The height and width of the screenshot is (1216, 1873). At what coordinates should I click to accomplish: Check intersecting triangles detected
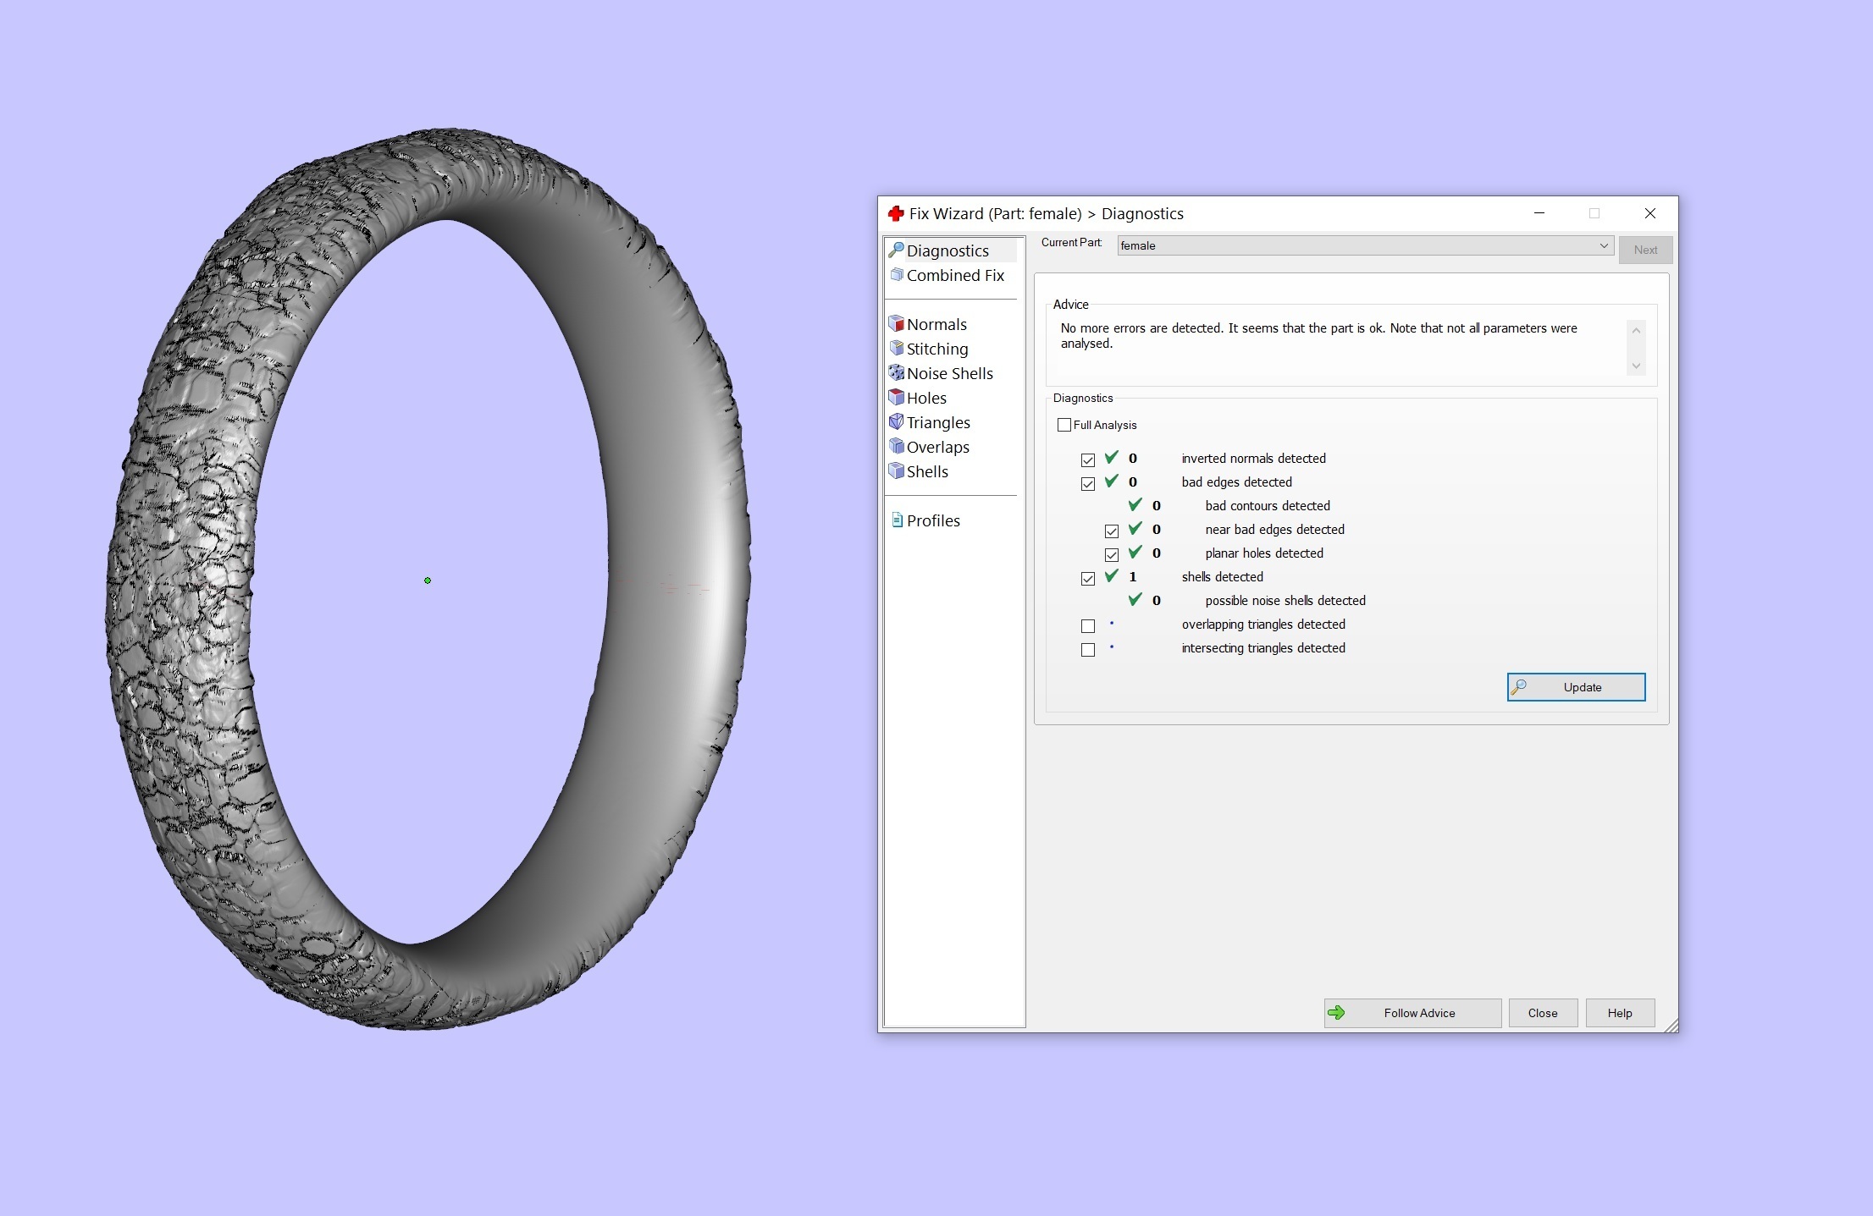[1088, 649]
